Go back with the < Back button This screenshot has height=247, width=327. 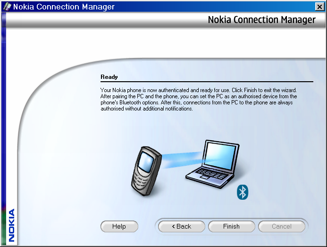[182, 227]
